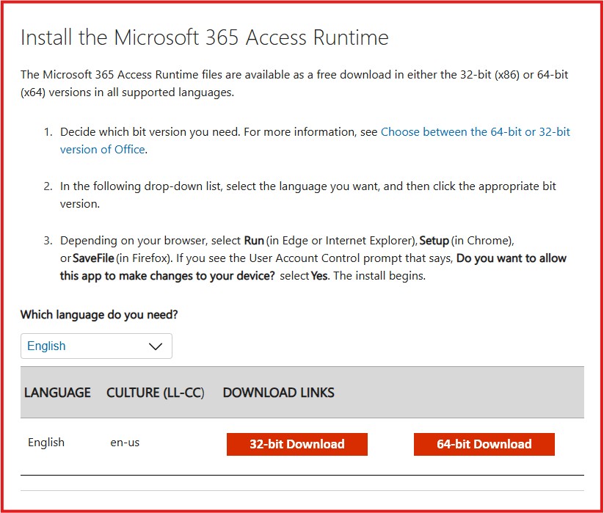Click the 'Install the Microsoft 365 Access Runtime' heading
604x513 pixels.
(x=204, y=37)
